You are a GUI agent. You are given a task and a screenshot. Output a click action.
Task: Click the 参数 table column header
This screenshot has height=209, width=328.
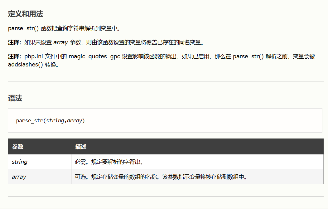coord(17,147)
